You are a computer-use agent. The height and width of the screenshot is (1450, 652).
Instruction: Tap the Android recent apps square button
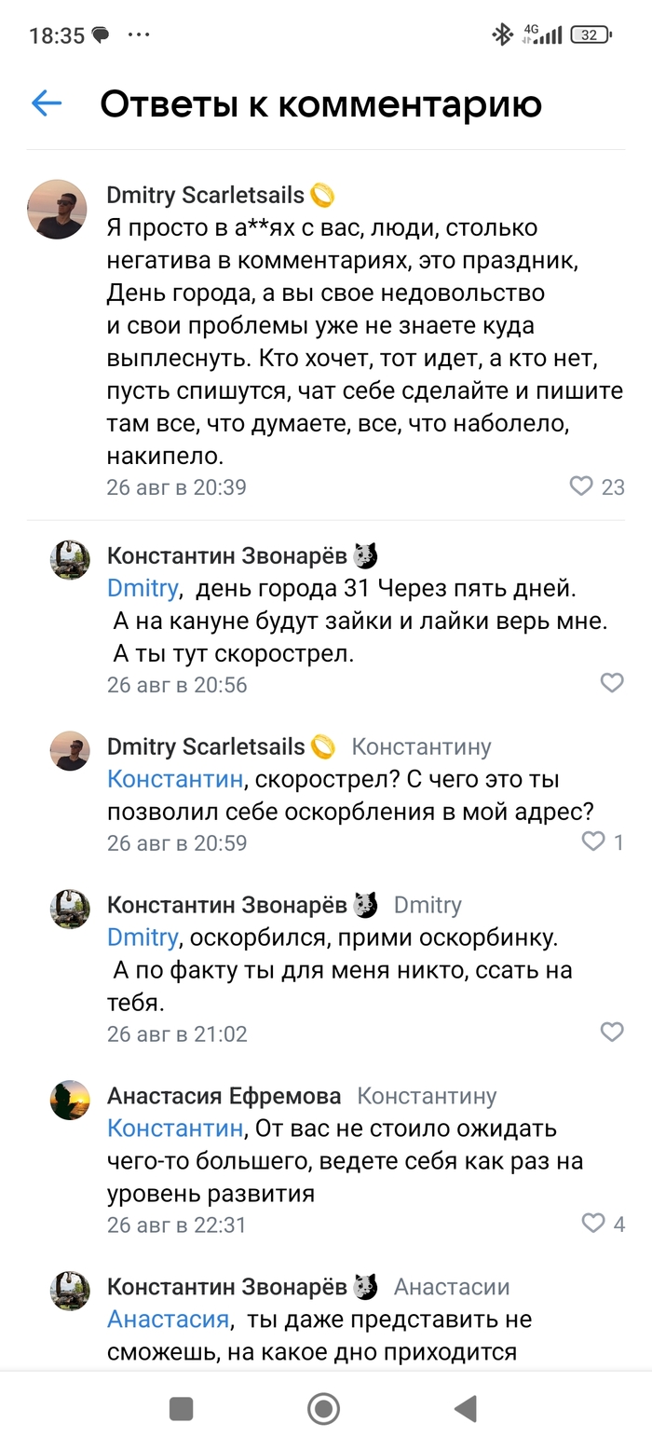[x=181, y=1408]
